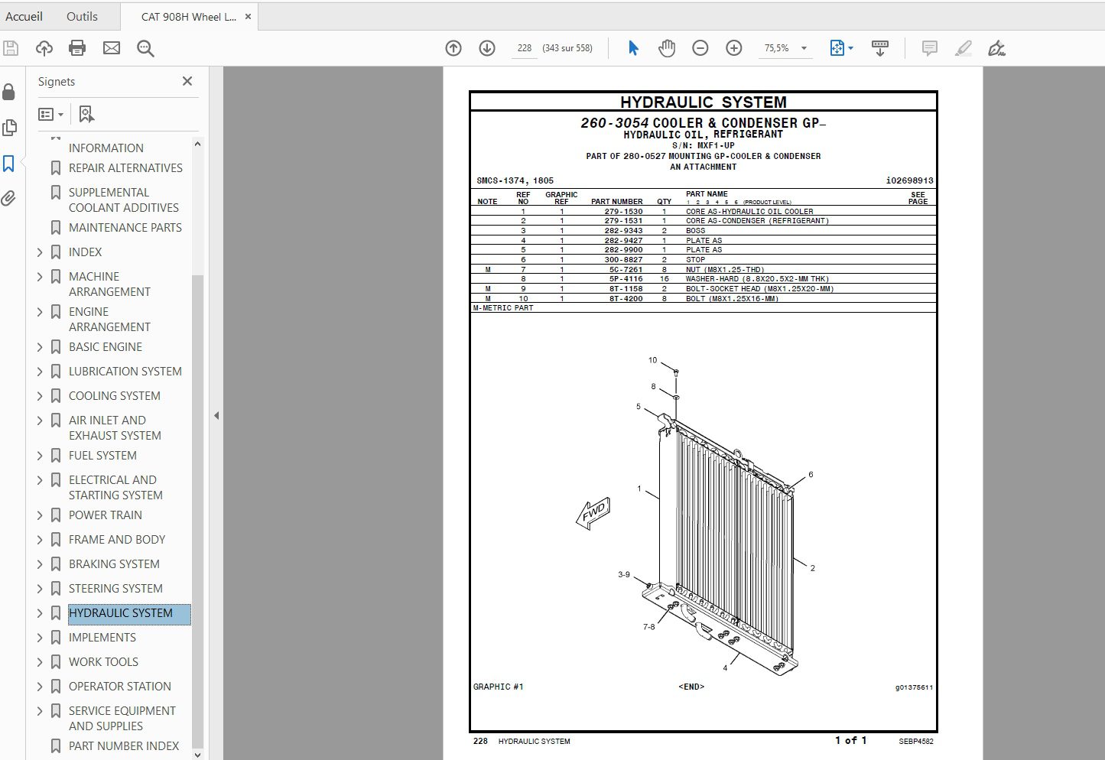
Task: Select the CAT 908H Wheel document tab
Action: click(189, 17)
